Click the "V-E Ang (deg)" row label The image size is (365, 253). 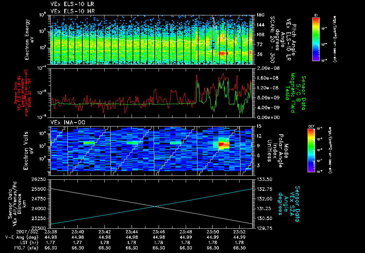click(x=22, y=237)
